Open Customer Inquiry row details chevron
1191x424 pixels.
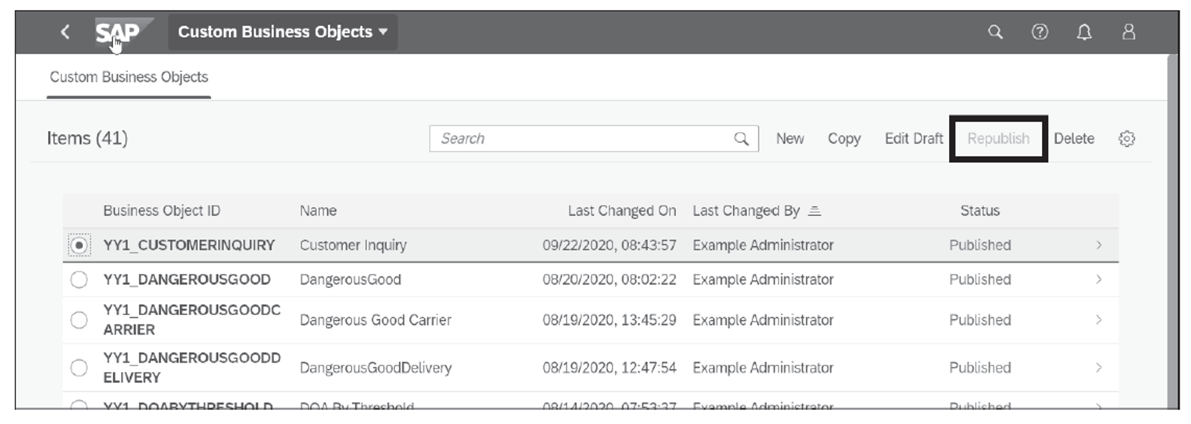tap(1099, 245)
